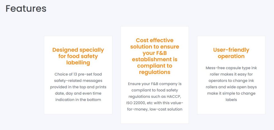The width and height of the screenshot is (274, 130).
Task: Click the paragraph mentioning HACCP and ISO 22000
Action: pyautogui.click(x=155, y=96)
